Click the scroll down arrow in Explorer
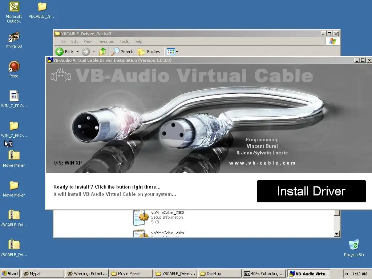 coord(337,234)
